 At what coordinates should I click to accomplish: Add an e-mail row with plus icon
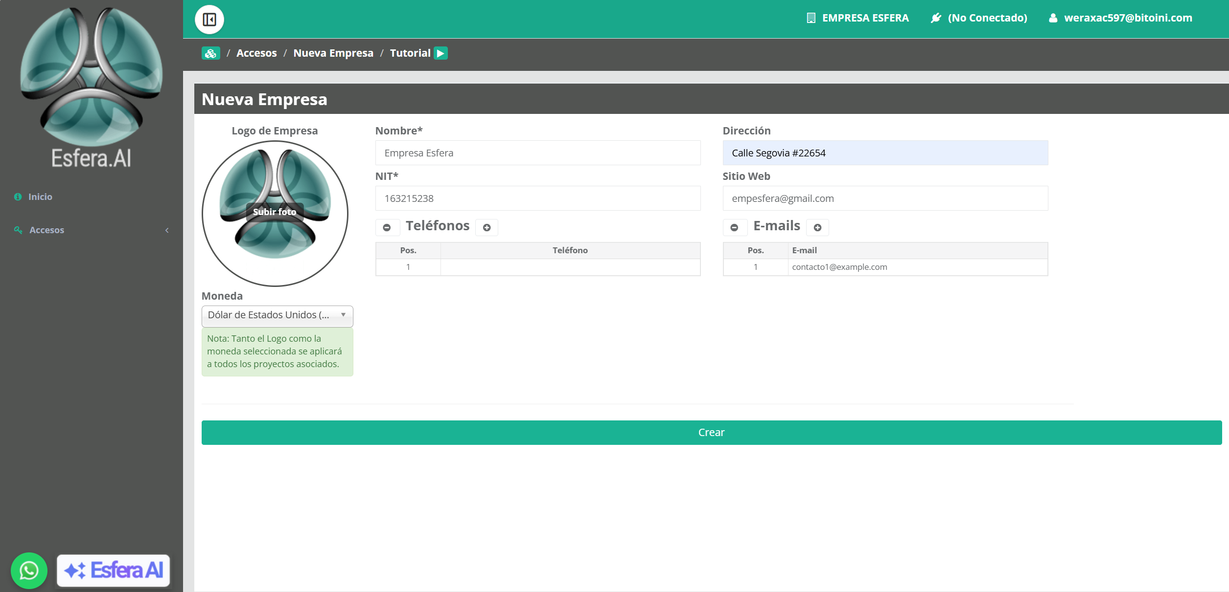point(817,227)
